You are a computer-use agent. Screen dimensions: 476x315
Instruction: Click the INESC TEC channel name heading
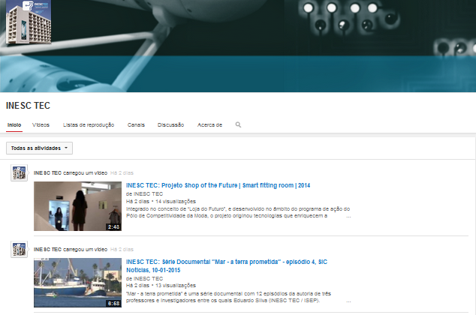[x=28, y=106]
